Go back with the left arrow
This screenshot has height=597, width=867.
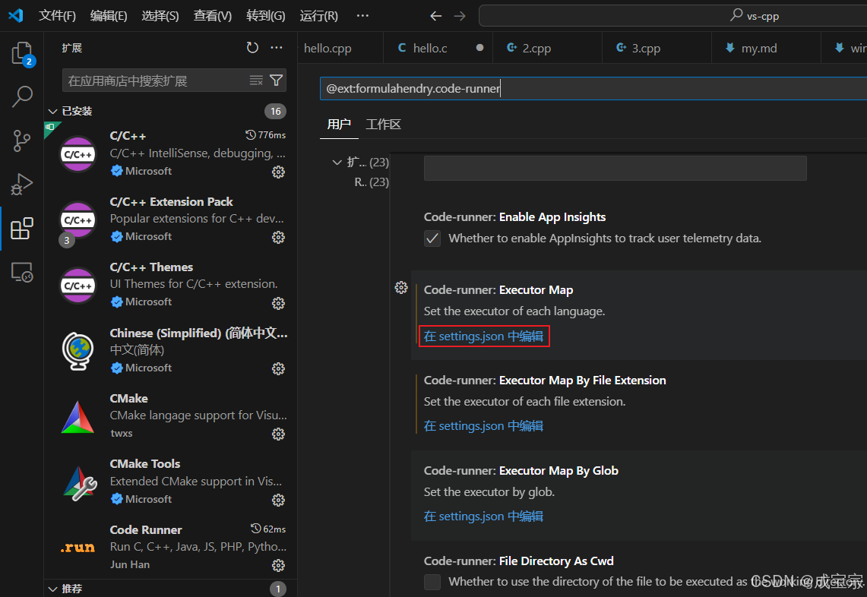point(435,15)
